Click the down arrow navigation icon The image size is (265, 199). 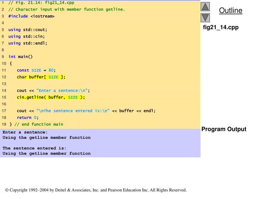click(205, 18)
